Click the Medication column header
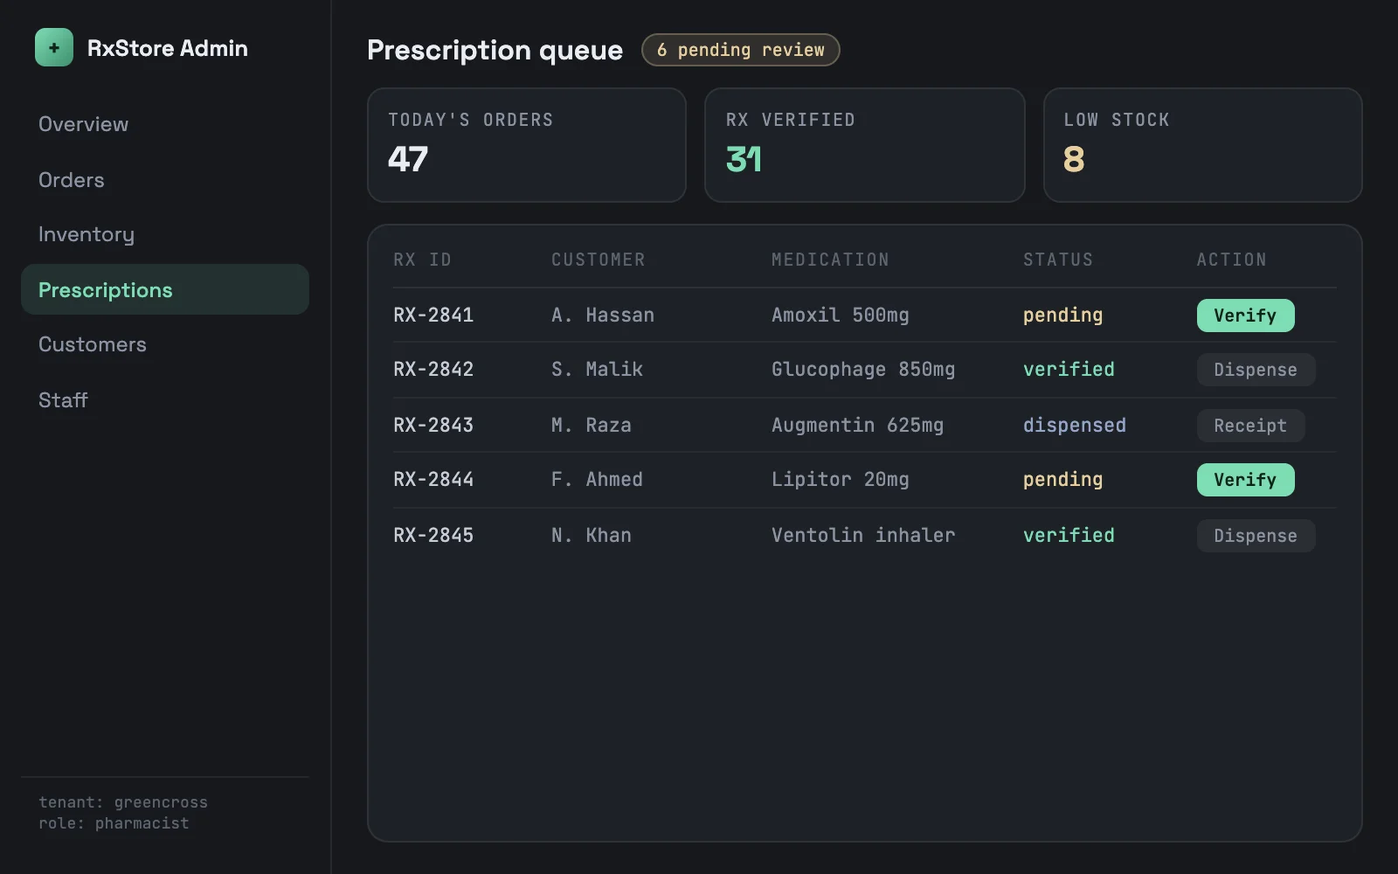Viewport: 1398px width, 874px height. pyautogui.click(x=830, y=260)
